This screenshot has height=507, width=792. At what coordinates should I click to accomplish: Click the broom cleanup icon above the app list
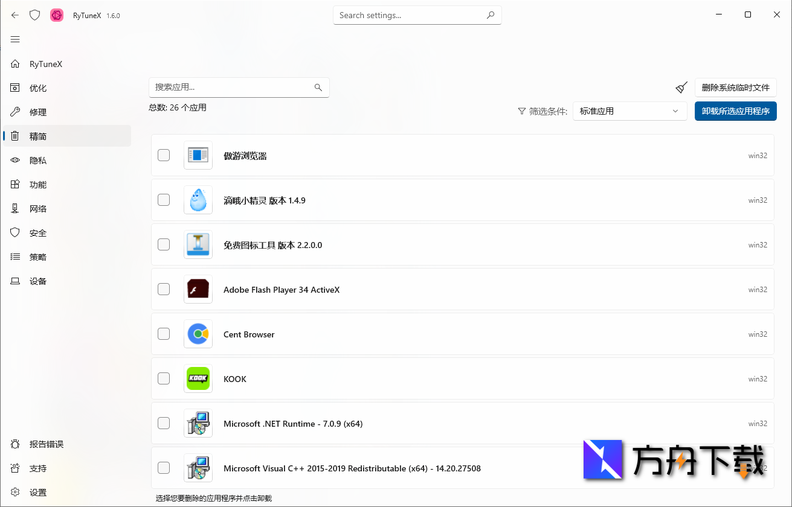(x=681, y=87)
